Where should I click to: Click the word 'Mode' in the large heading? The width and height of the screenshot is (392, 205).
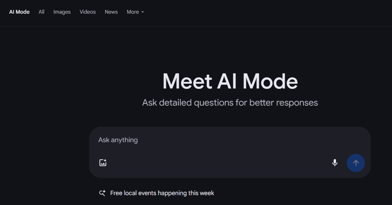tap(270, 81)
